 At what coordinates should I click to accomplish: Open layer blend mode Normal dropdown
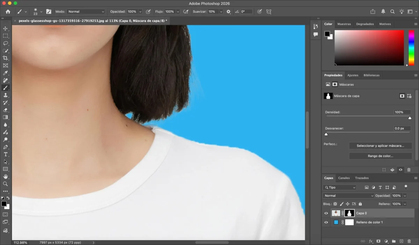(x=348, y=196)
